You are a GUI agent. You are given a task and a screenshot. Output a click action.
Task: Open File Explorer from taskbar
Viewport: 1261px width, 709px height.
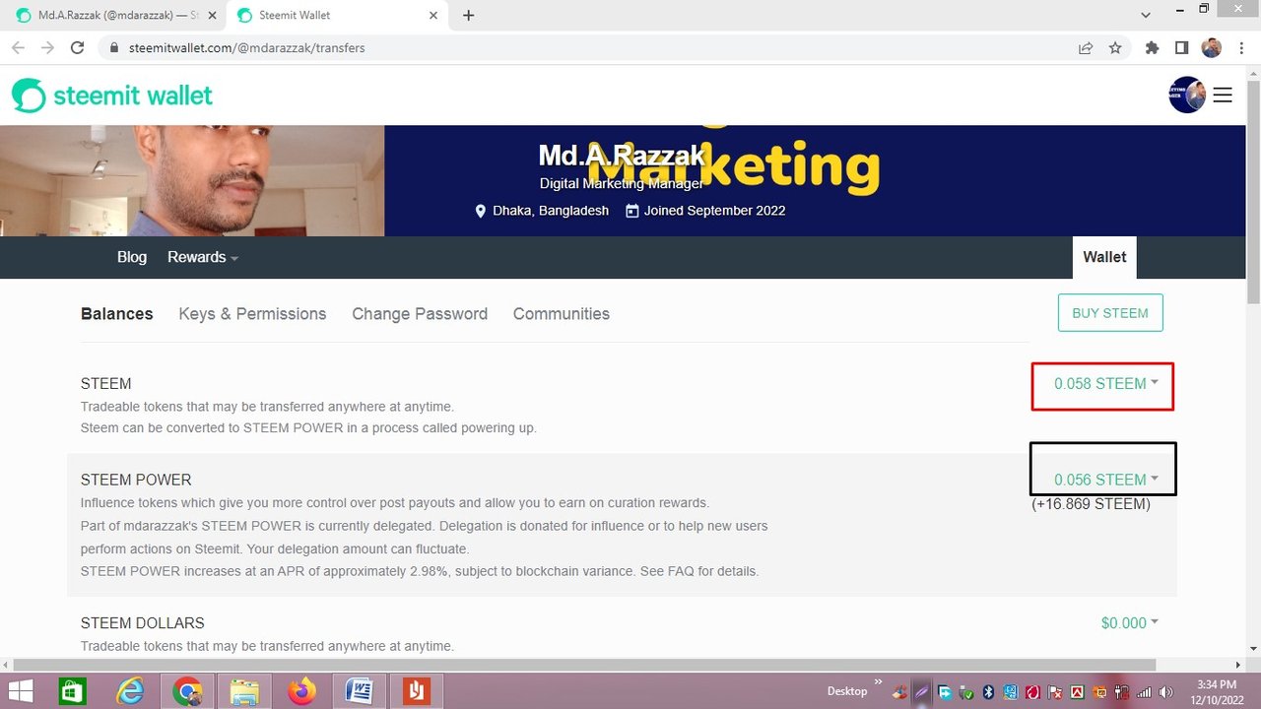pyautogui.click(x=244, y=691)
